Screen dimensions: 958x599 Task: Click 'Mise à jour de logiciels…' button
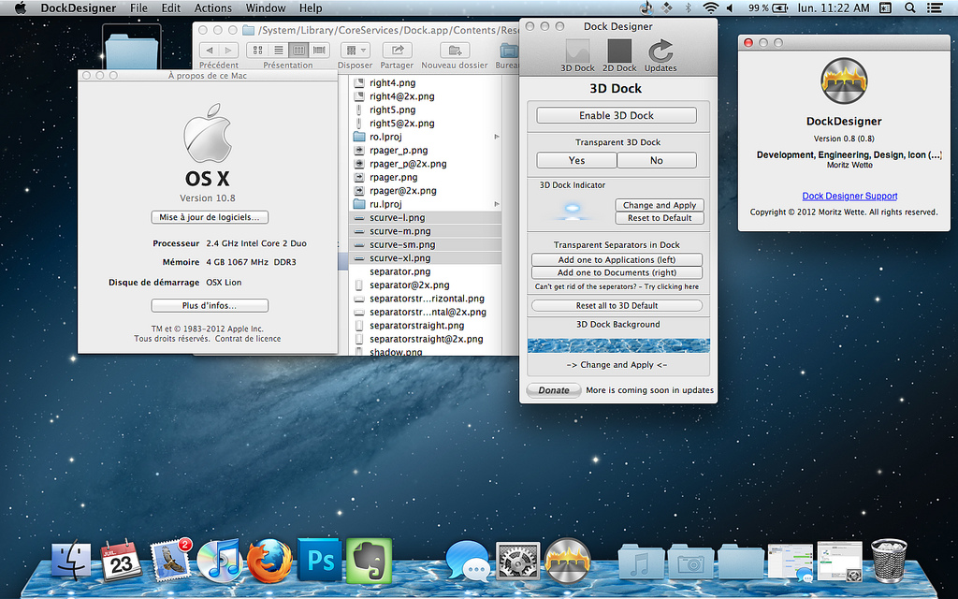tap(210, 217)
